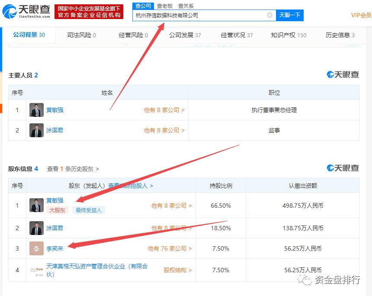Image resolution: width=372 pixels, height=296 pixels.
Task: Expand 他有8家公司 for shareholder 黄敏强
Action: [172, 206]
